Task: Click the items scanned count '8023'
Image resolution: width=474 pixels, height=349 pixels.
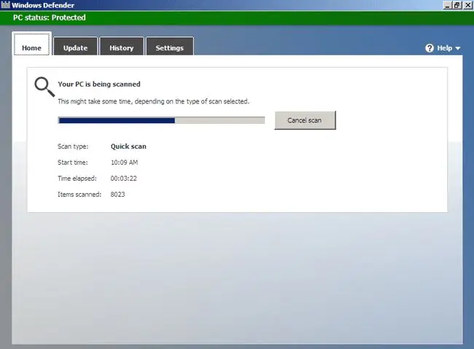Action: tap(117, 195)
